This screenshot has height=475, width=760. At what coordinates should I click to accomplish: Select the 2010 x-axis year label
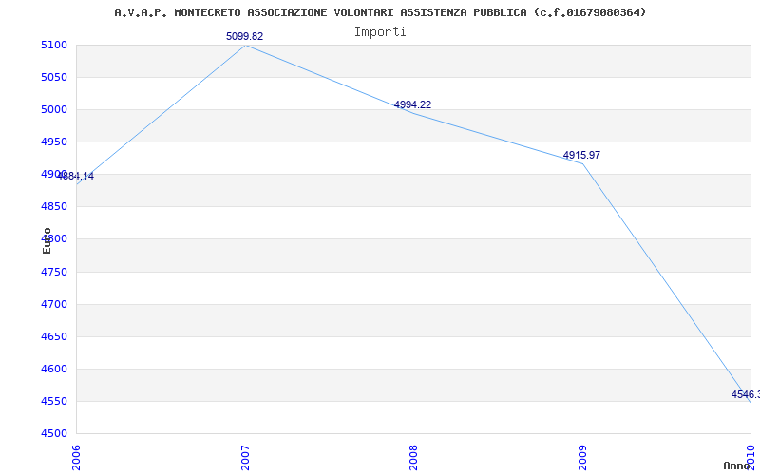point(750,458)
